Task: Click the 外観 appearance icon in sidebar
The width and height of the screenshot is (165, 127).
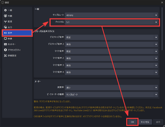Action: tap(5, 16)
